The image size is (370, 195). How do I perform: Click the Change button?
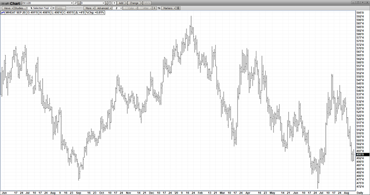(134, 3)
